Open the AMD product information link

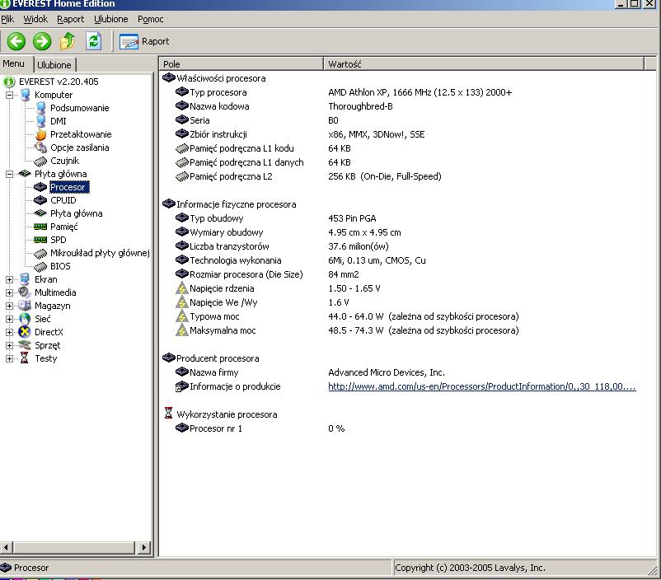[x=482, y=386]
